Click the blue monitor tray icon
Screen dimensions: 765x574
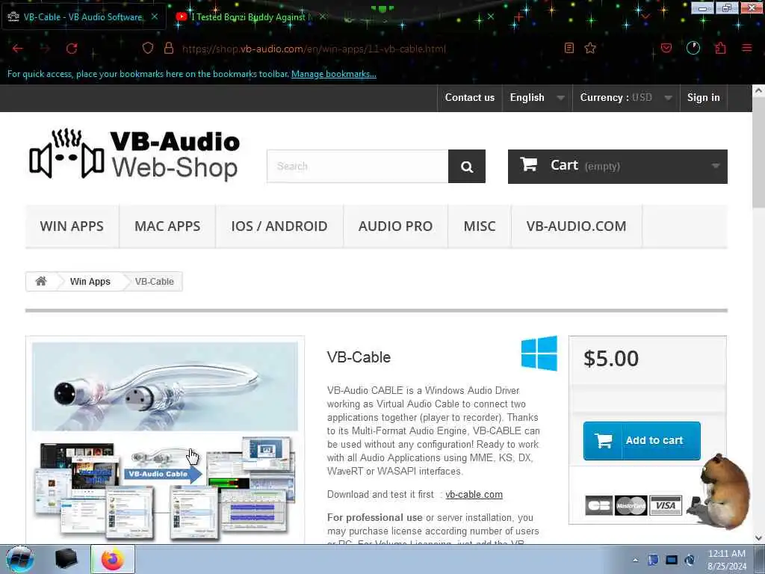tap(672, 560)
